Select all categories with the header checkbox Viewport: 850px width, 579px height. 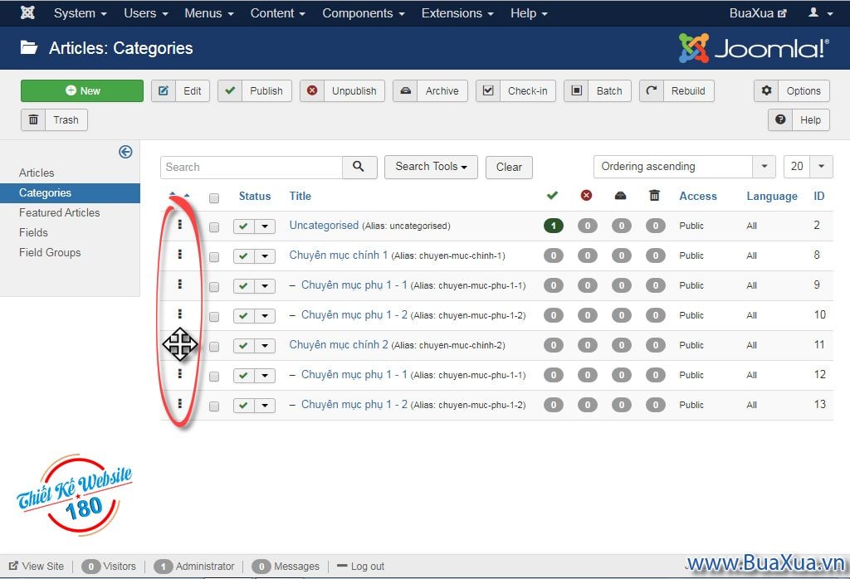(214, 197)
